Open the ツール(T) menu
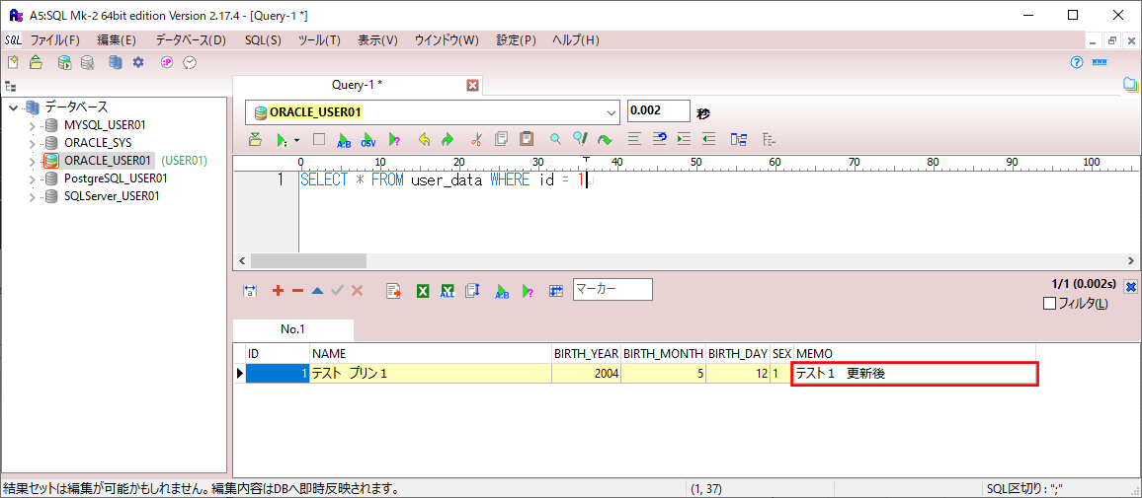1142x498 pixels. (x=319, y=40)
